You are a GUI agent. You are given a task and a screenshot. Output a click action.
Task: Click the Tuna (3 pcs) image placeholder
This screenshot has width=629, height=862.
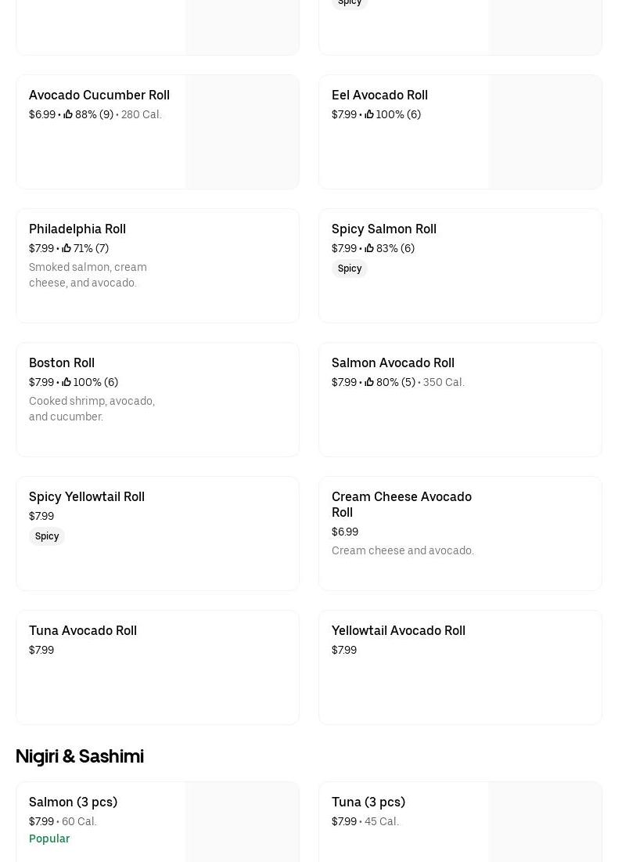coord(545,822)
